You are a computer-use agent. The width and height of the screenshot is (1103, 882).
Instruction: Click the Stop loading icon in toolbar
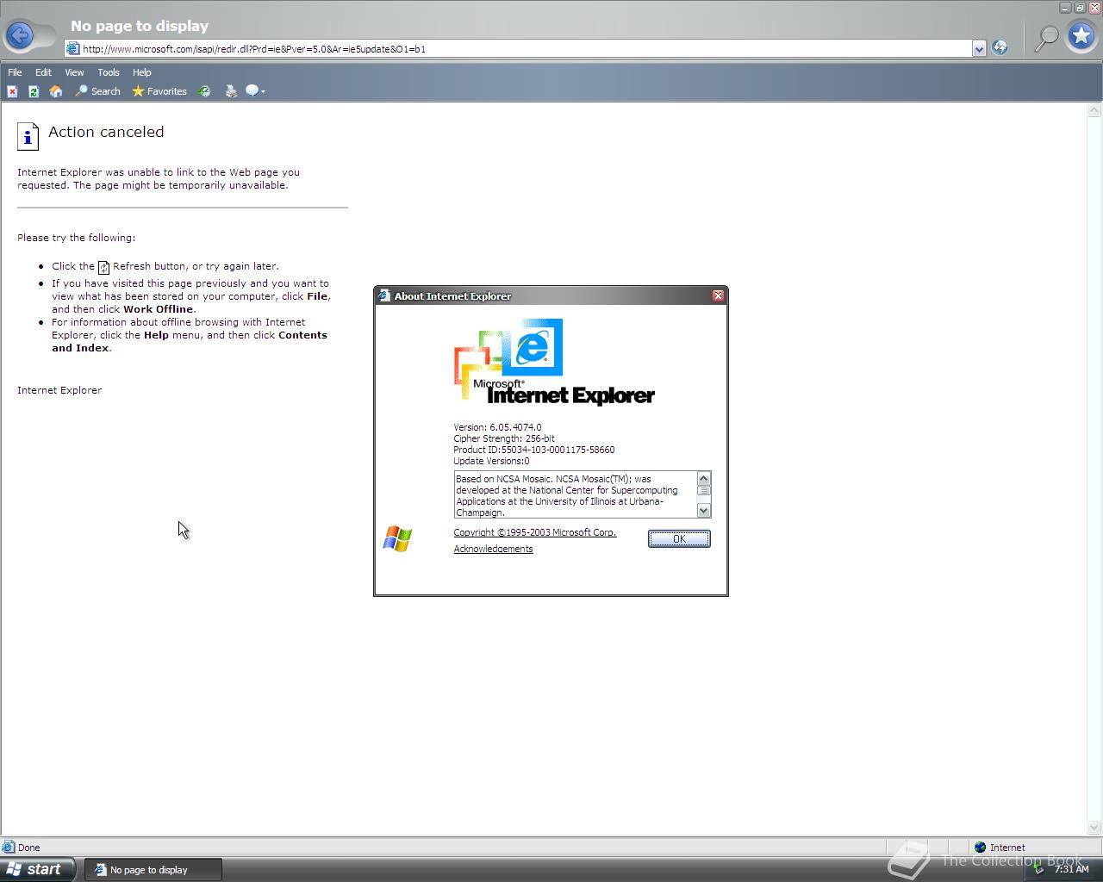pyautogui.click(x=12, y=91)
